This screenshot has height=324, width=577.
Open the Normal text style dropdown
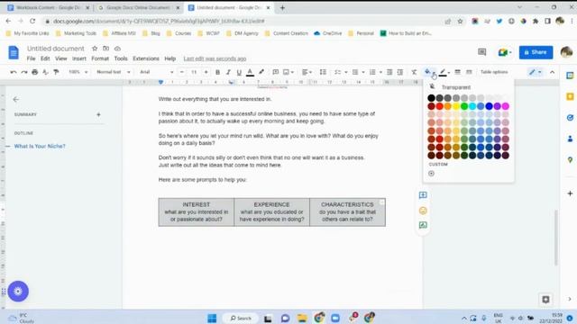pyautogui.click(x=113, y=72)
